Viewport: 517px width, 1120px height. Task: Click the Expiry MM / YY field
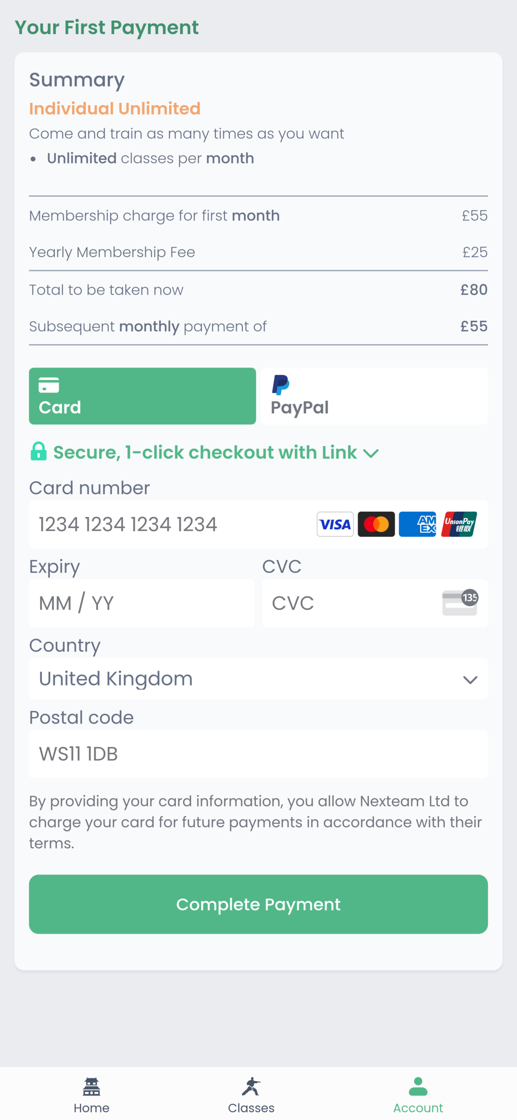[142, 603]
